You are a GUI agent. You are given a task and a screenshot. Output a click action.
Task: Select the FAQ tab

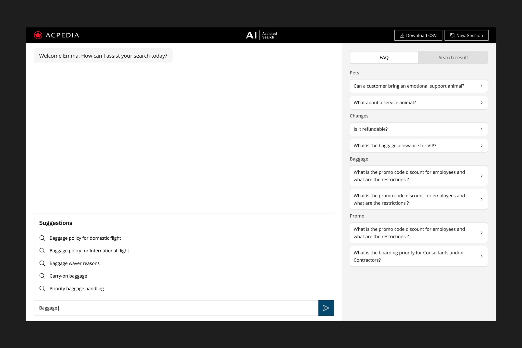[x=384, y=58]
